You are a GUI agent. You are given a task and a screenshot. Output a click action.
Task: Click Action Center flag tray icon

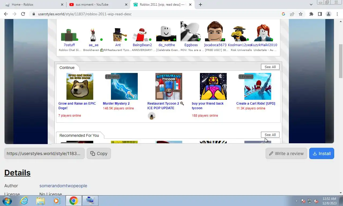[303, 201]
